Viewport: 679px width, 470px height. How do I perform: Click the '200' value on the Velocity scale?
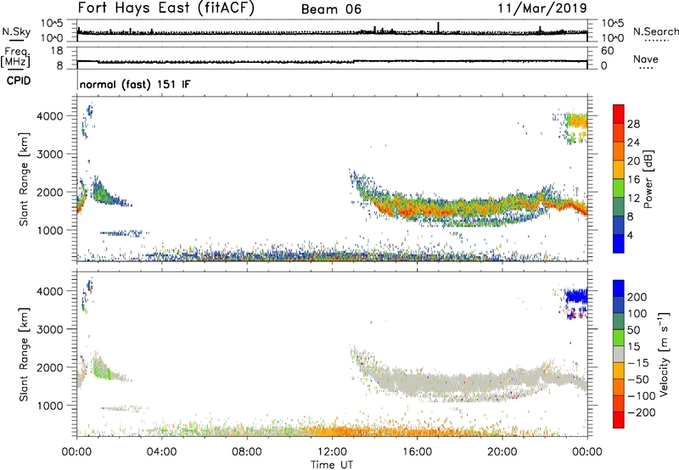pos(637,297)
